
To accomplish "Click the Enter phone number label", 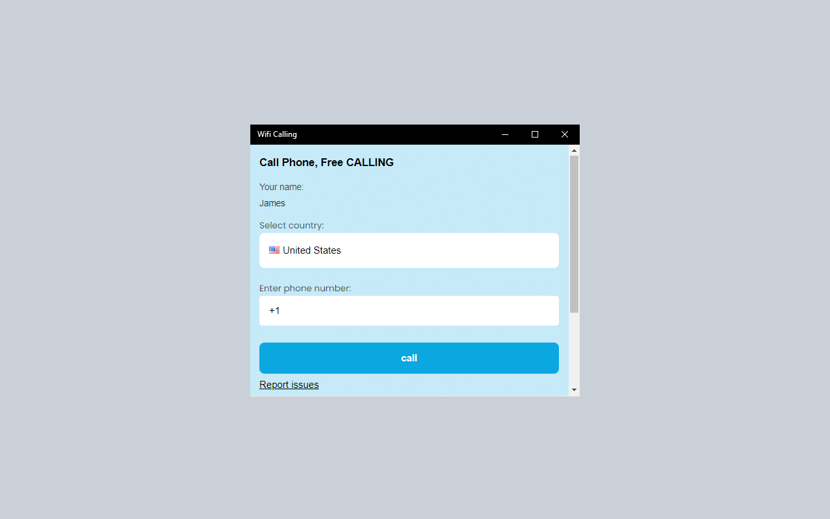I will pyautogui.click(x=305, y=288).
